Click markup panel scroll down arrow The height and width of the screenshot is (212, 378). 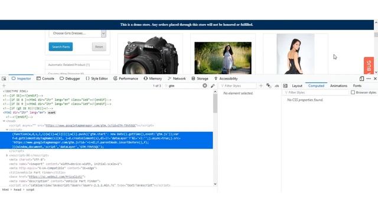tap(215, 184)
